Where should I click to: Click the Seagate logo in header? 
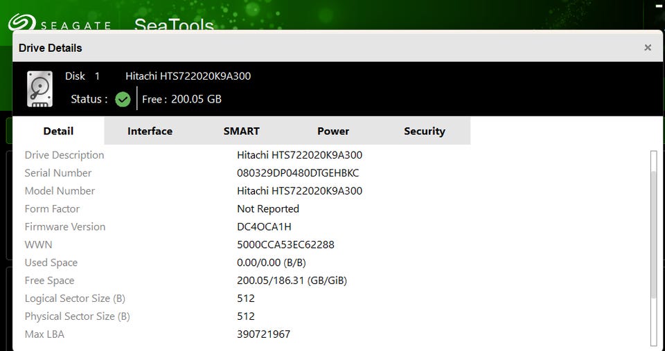(60, 22)
